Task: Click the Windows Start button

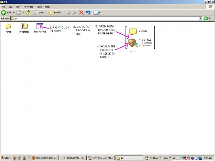Action: point(6,158)
